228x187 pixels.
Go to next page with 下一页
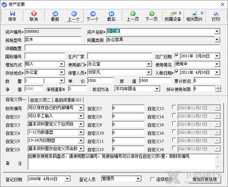pyautogui.click(x=152, y=16)
